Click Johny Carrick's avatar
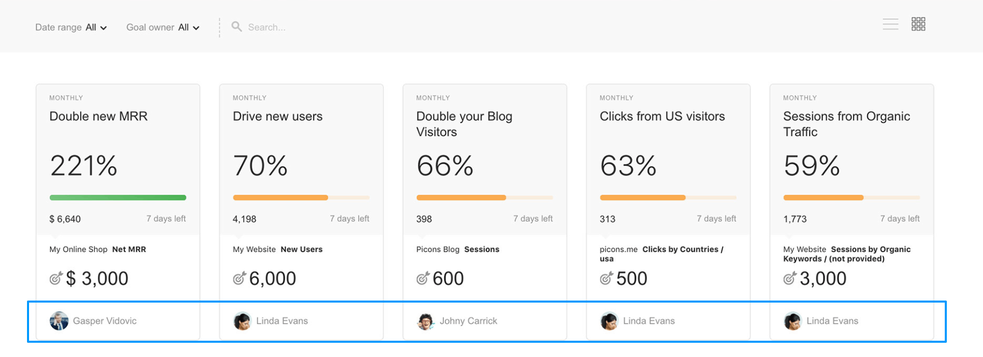The image size is (983, 357). point(426,321)
